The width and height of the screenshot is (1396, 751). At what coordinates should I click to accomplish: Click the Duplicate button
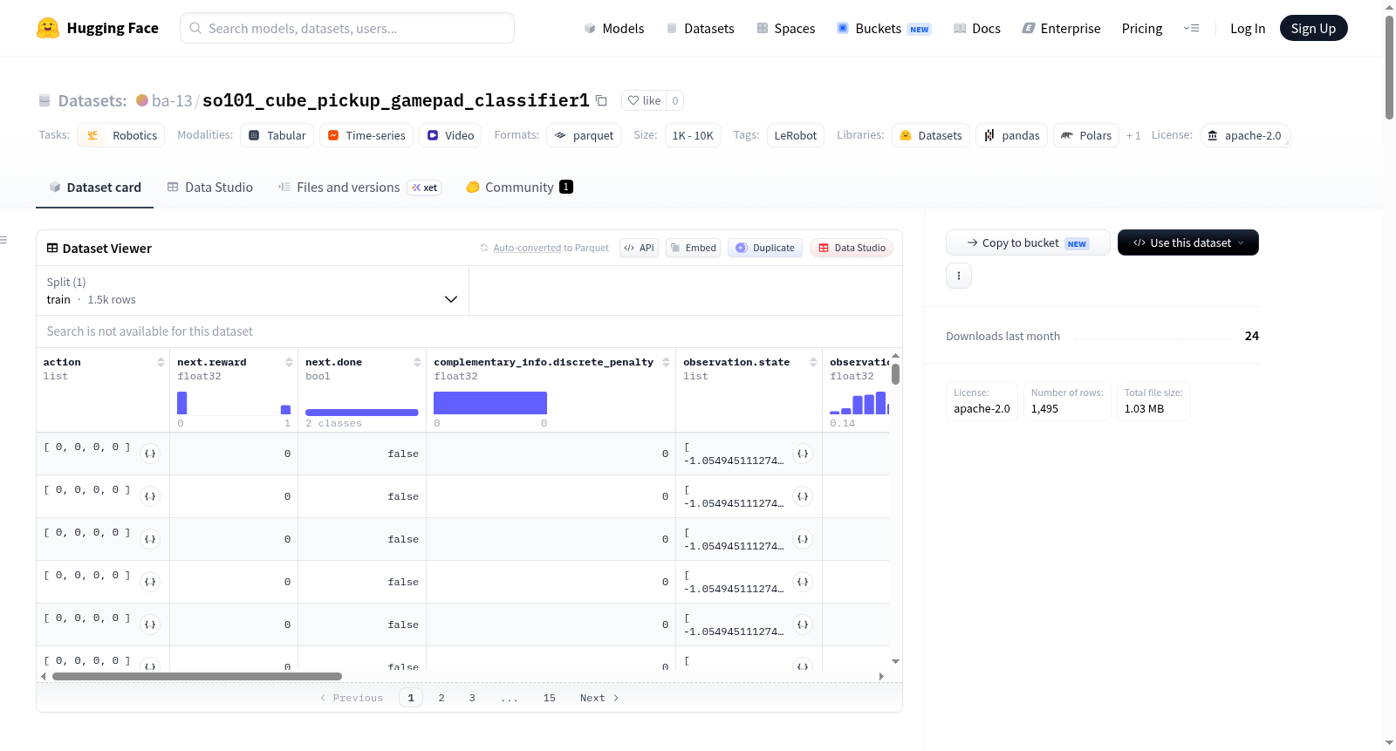click(x=765, y=248)
